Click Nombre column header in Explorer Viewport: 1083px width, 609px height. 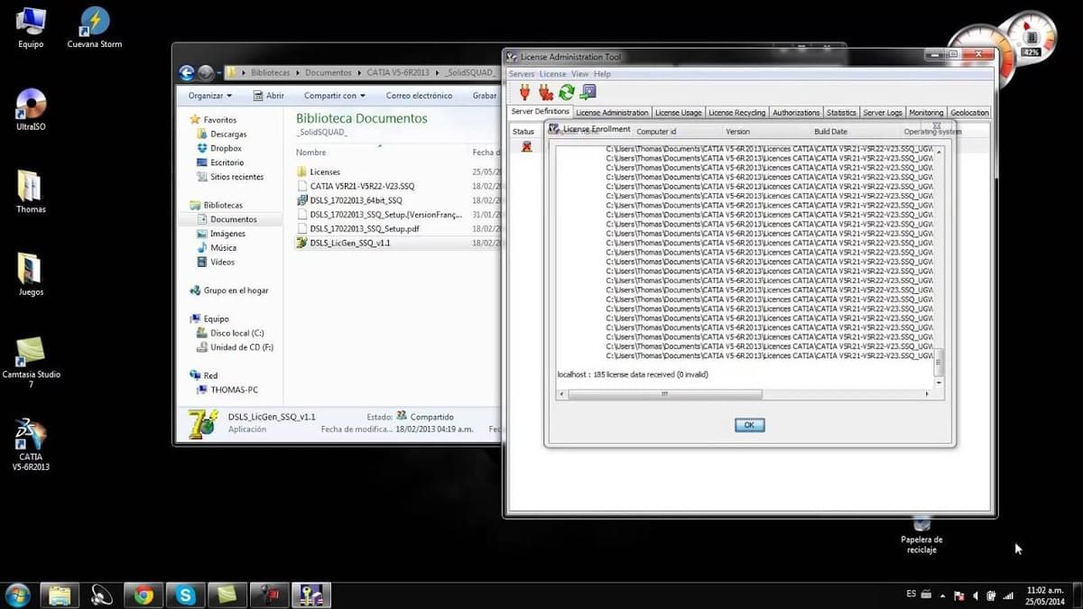pos(311,152)
